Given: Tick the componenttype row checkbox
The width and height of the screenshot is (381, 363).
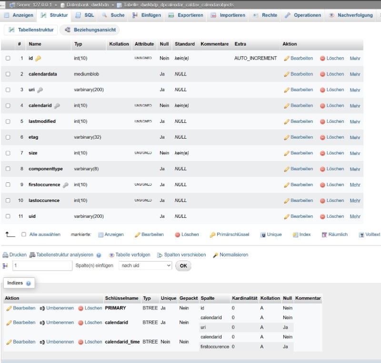Looking at the screenshot, I should [8, 169].
